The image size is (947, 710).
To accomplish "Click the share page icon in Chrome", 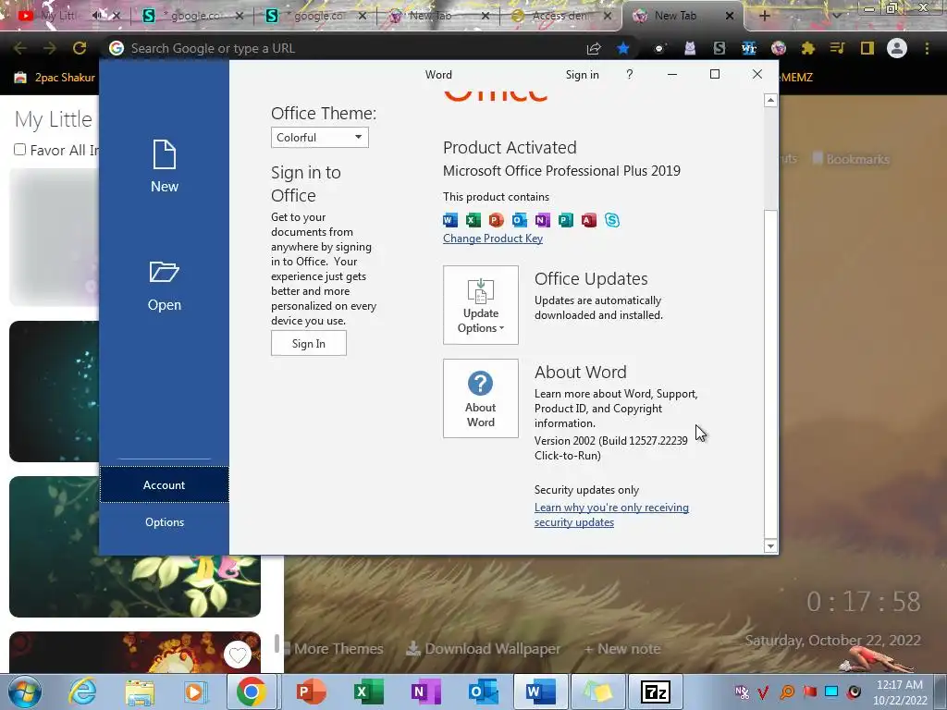I will click(594, 48).
